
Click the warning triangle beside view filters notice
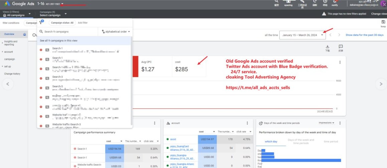pos(324,14)
